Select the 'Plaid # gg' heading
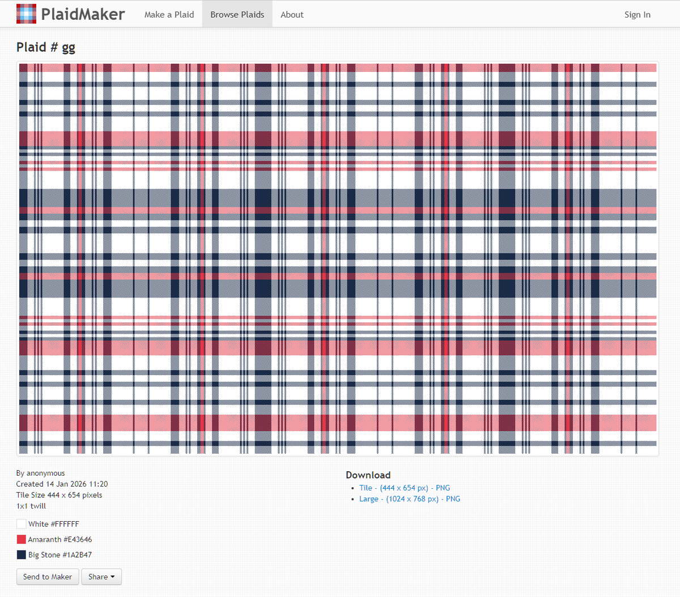Screen dimensions: 680x597 [x=46, y=47]
